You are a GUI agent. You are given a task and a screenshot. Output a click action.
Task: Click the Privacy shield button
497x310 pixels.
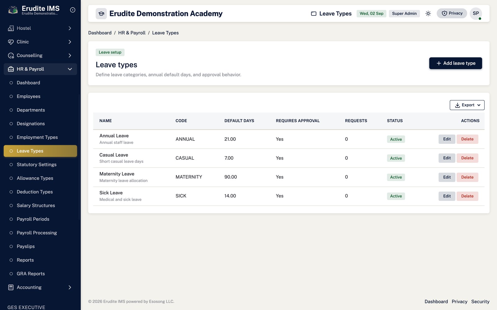pos(452,13)
